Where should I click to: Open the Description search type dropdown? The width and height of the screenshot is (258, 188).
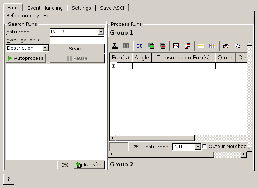[x=45, y=48]
